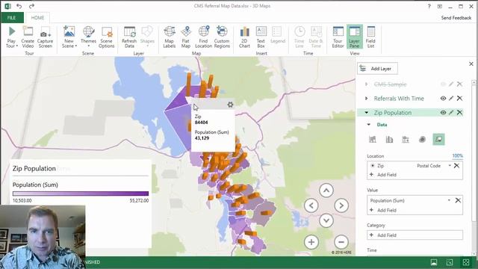The height and width of the screenshot is (269, 478).
Task: Click Undo in the title bar
Action: (19, 6)
